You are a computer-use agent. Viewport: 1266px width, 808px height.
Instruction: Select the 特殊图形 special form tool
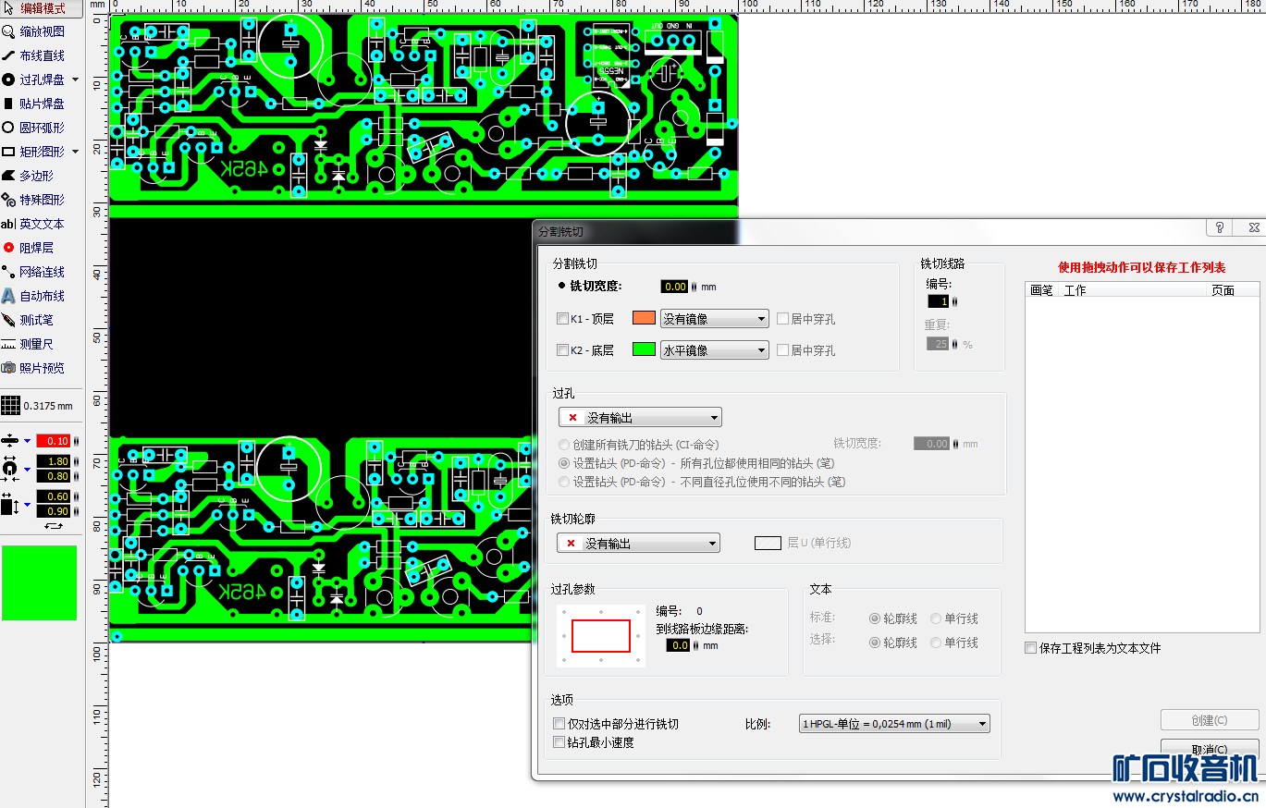pos(35,200)
